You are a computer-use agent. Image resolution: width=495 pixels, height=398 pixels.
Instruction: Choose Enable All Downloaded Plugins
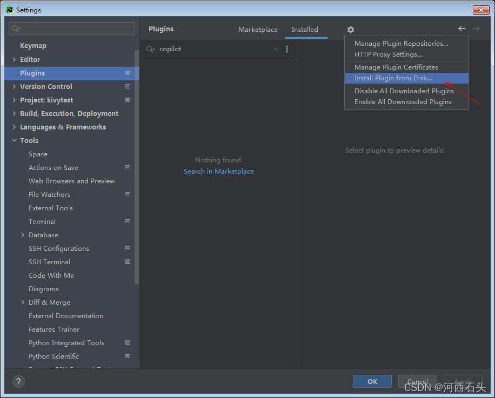pos(406,102)
